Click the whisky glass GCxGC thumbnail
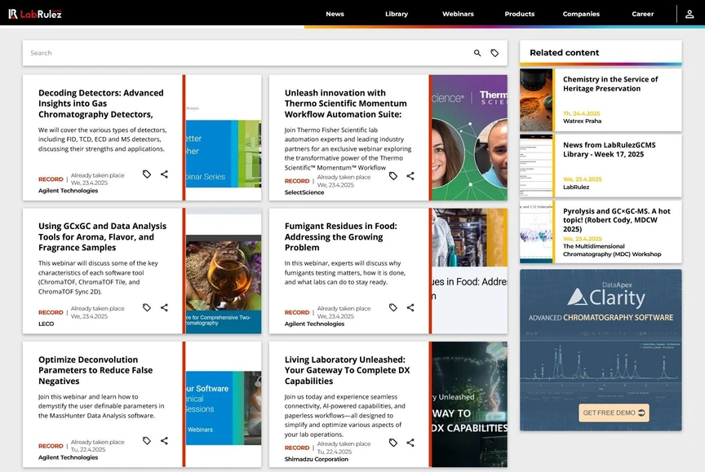 tap(224, 271)
